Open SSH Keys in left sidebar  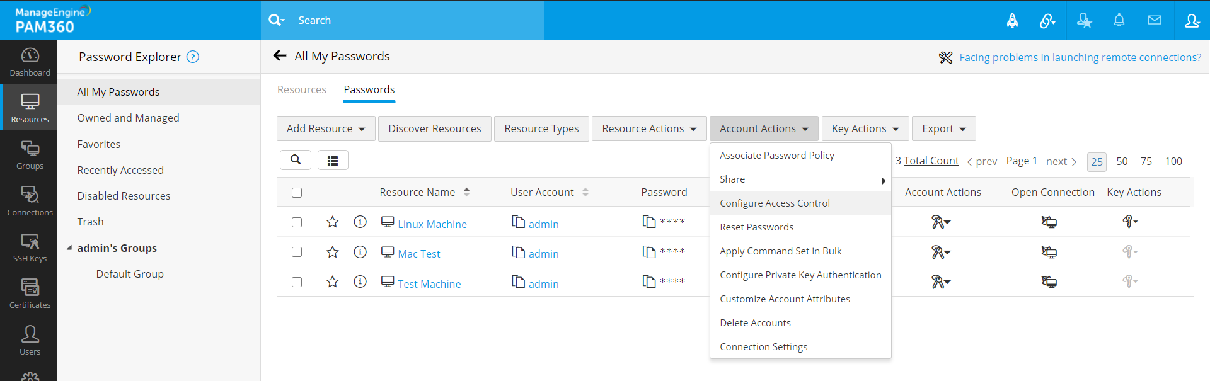pyautogui.click(x=30, y=247)
